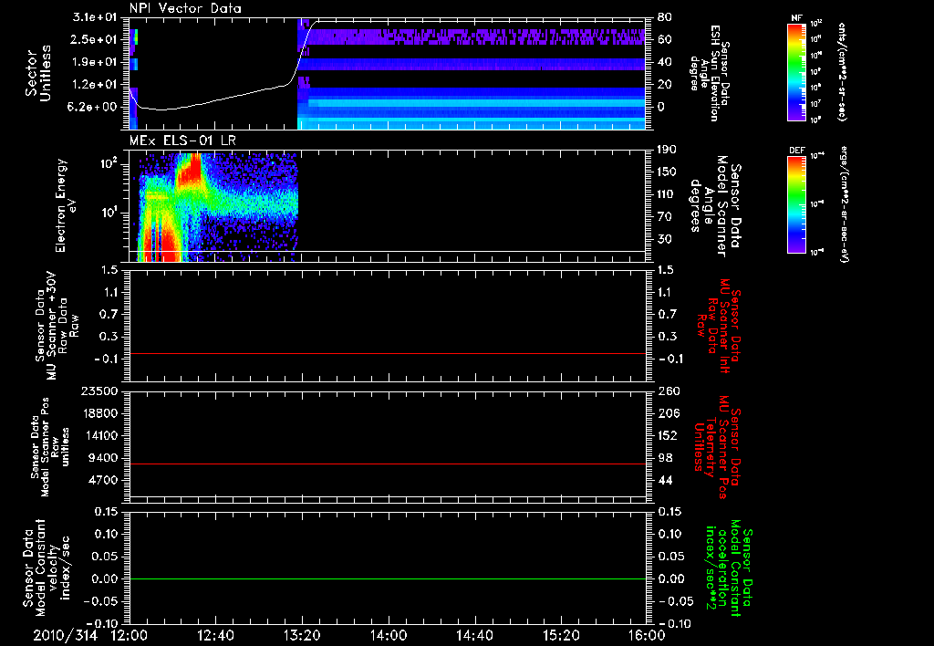Click the 18800 tick label

[x=99, y=413]
